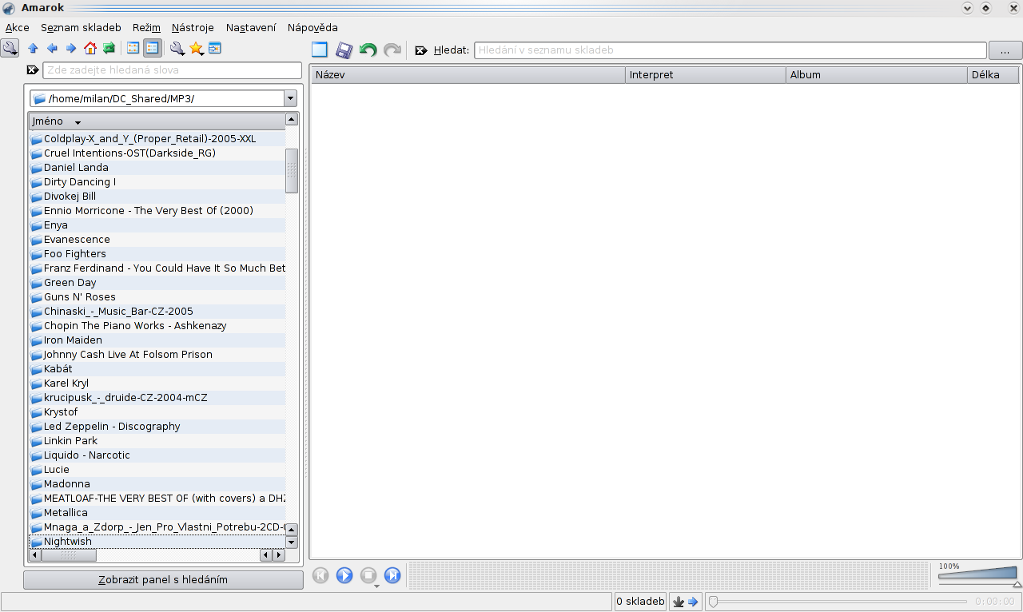Select the Daniel Landa folder
Screen dimensions: 1023x612
pos(76,168)
